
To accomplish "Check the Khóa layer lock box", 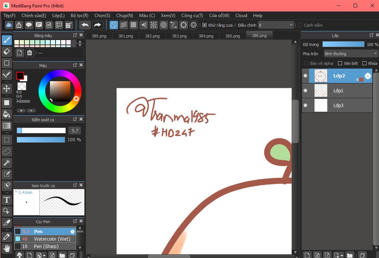I will [x=364, y=63].
